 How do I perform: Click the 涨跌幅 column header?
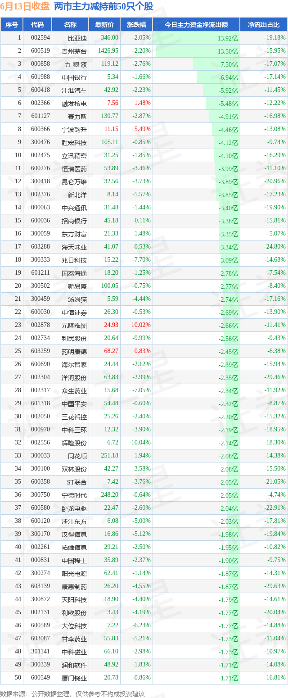[x=136, y=25]
